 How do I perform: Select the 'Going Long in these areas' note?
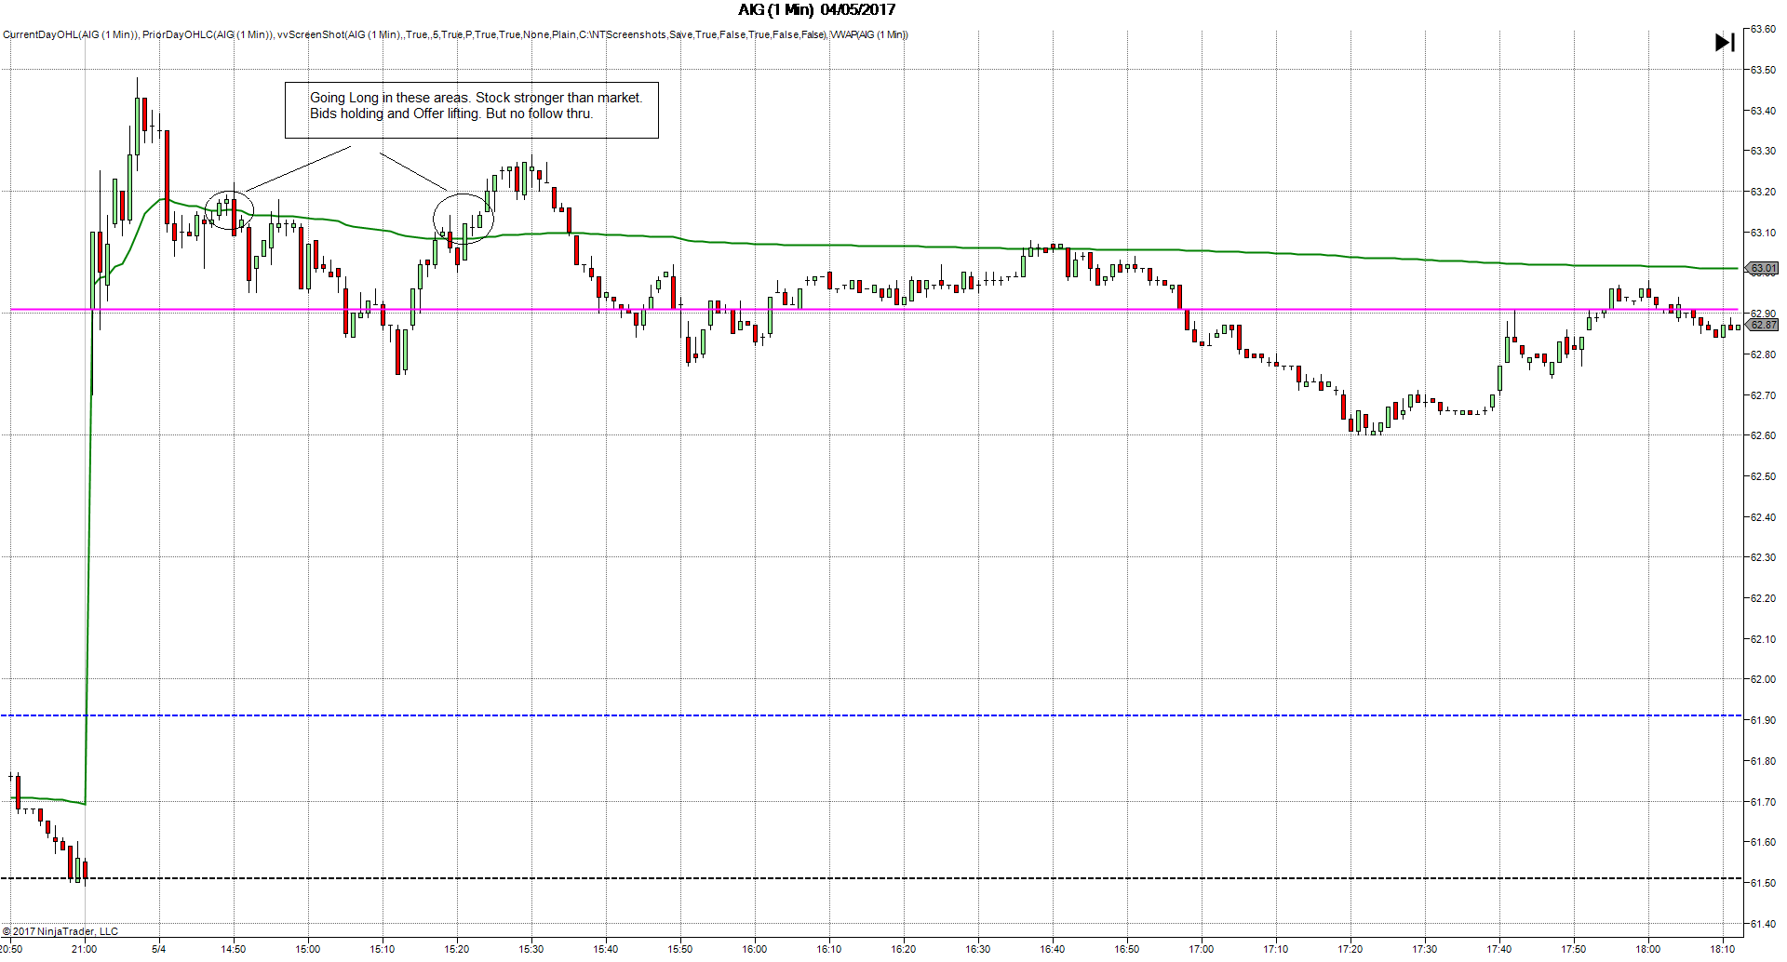tap(472, 111)
